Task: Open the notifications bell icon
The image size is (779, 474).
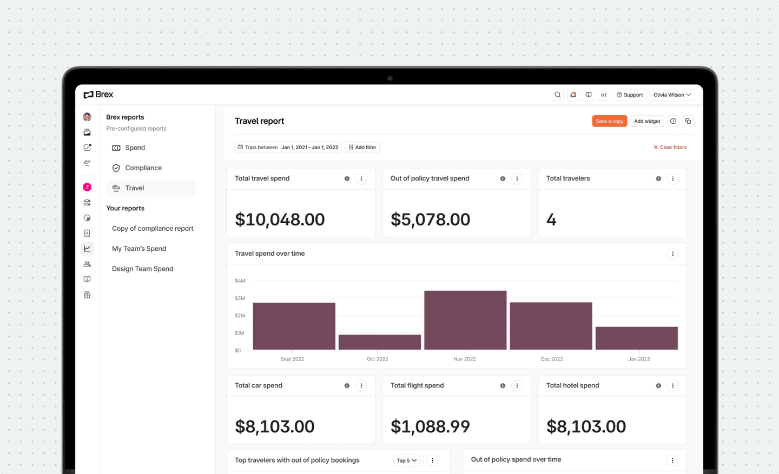Action: click(573, 95)
